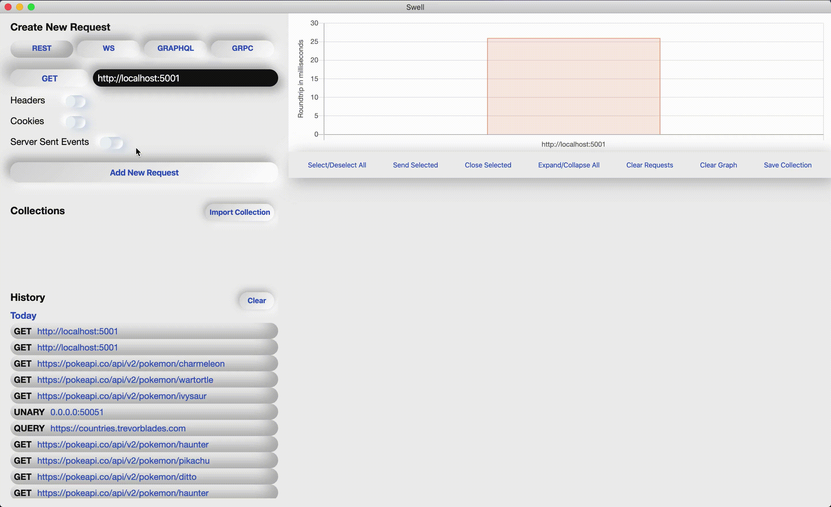Screen dimensions: 831x507
Task: Select the REST request tab
Action: point(42,48)
